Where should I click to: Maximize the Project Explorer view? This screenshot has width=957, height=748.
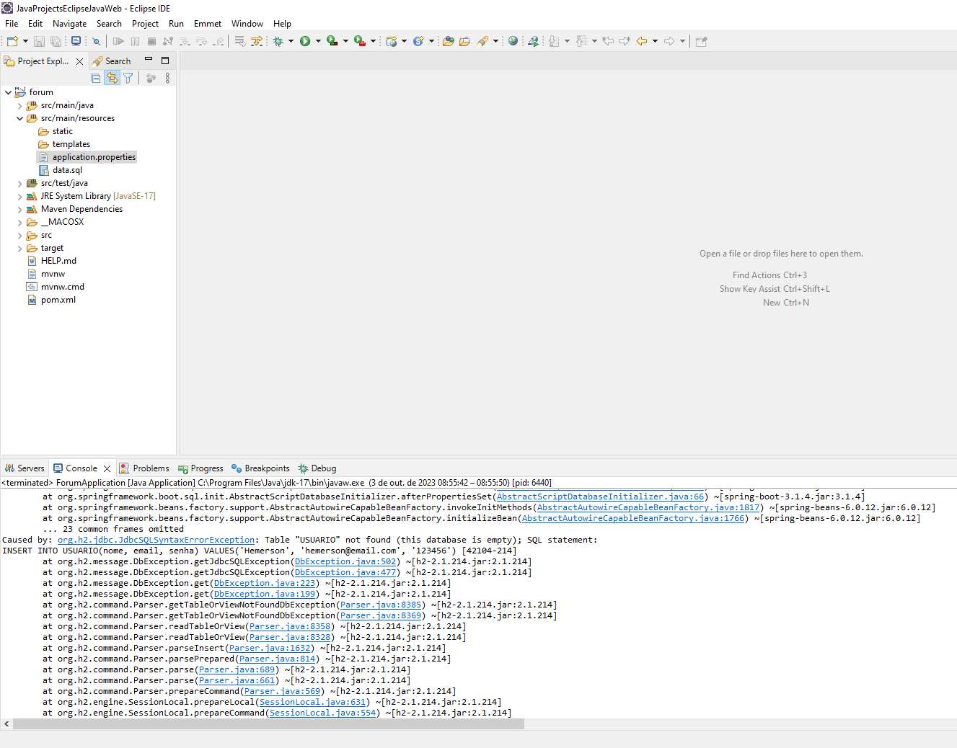(x=165, y=61)
